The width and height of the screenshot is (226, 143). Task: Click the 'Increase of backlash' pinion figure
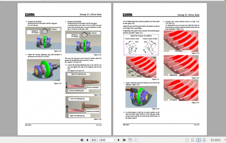(83, 83)
